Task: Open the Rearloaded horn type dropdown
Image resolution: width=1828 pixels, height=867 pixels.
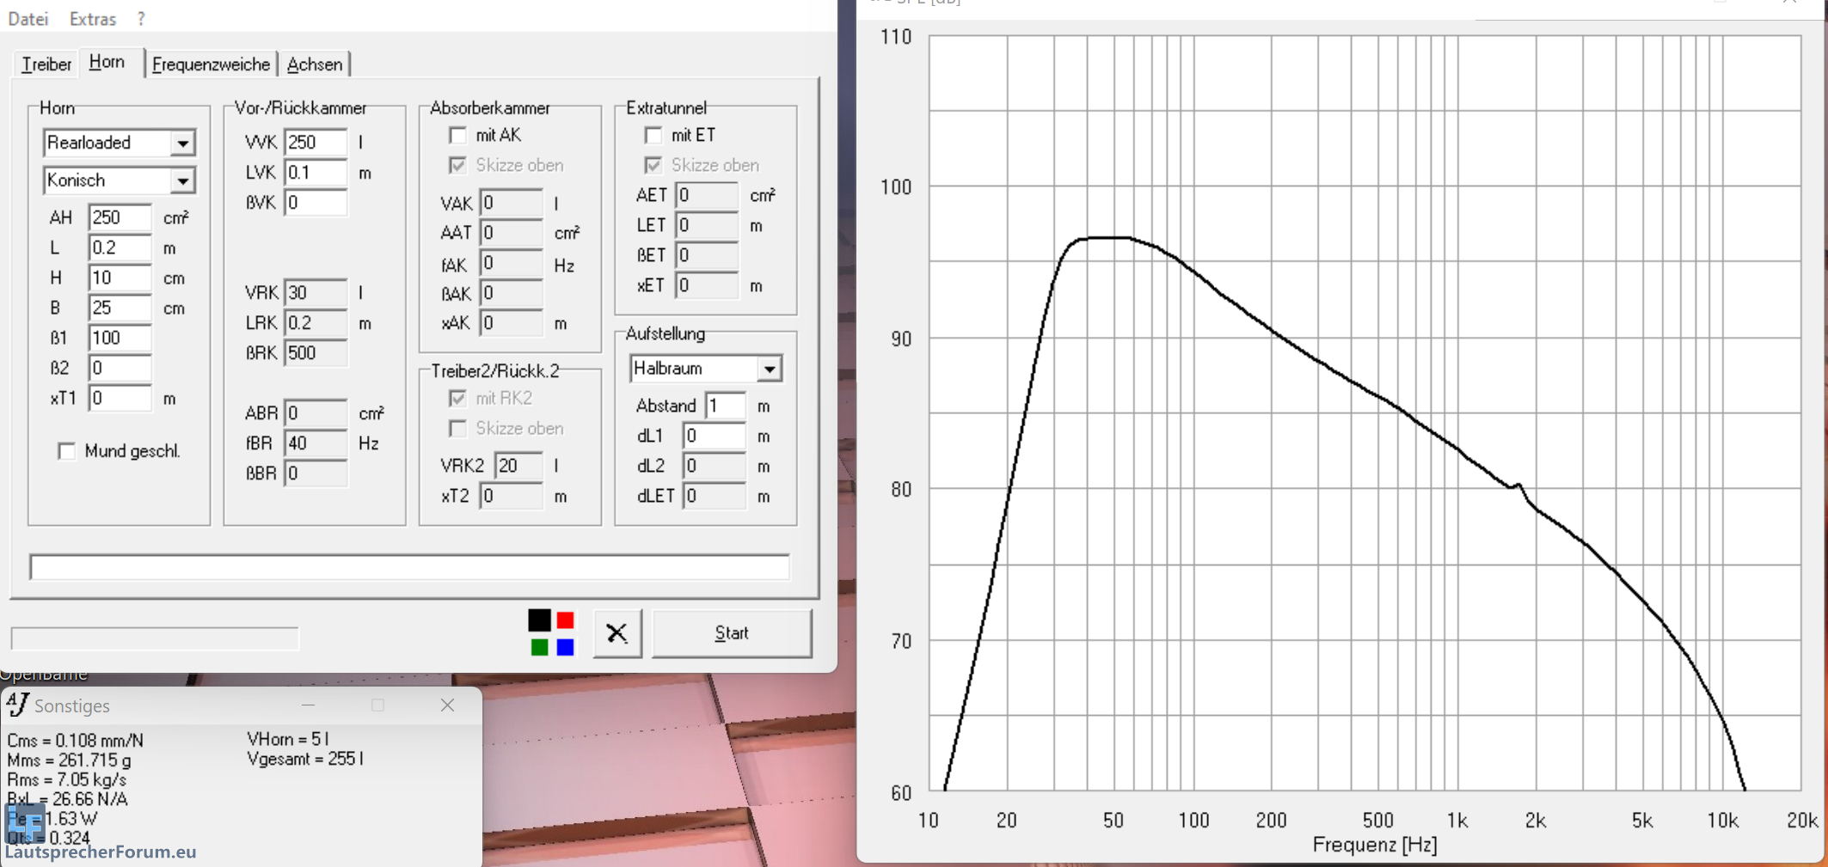Action: point(182,143)
